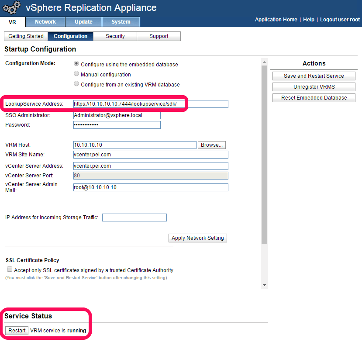Viewport: 362px width, 342px height.
Task: Select Configure using the embedded database radio
Action: [x=76, y=63]
